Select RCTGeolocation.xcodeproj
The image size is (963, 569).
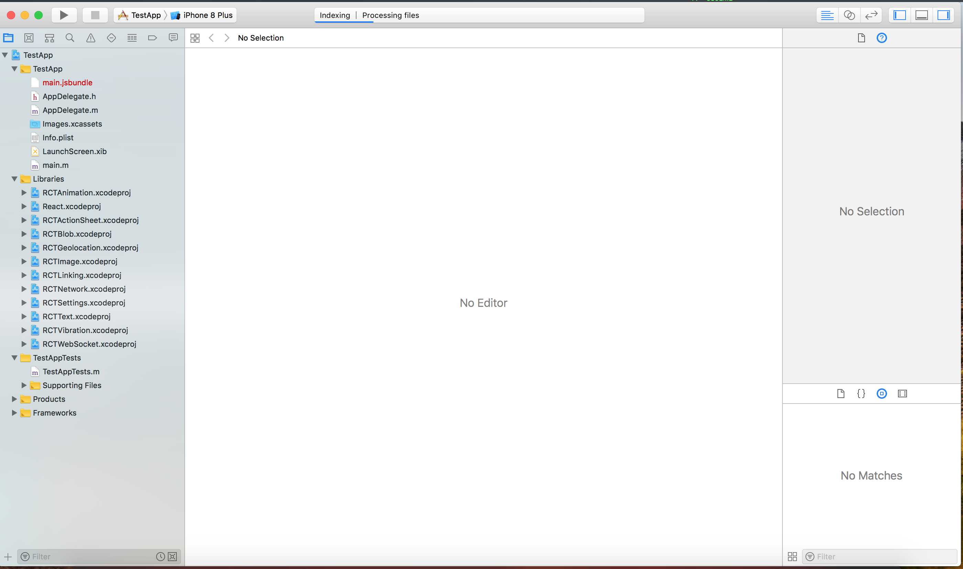click(90, 248)
